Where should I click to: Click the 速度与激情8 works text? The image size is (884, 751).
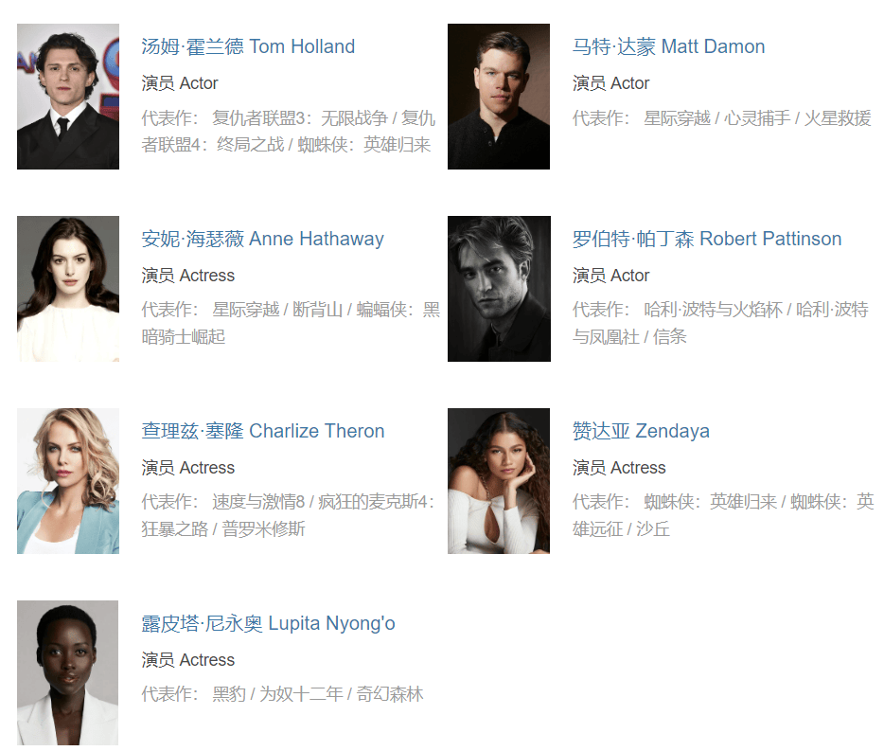tap(258, 502)
